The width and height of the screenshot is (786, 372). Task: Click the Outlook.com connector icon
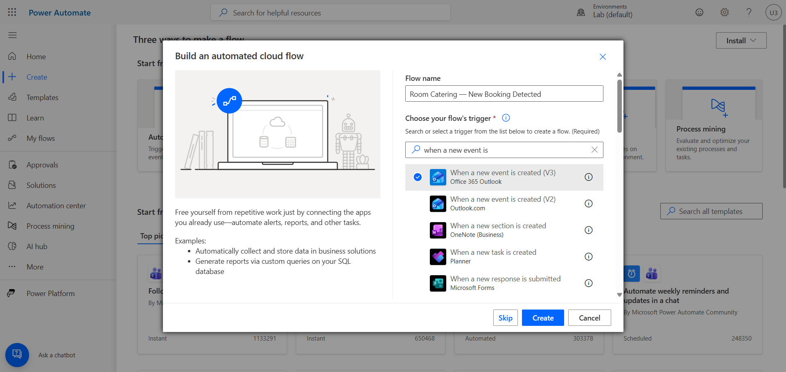(438, 204)
